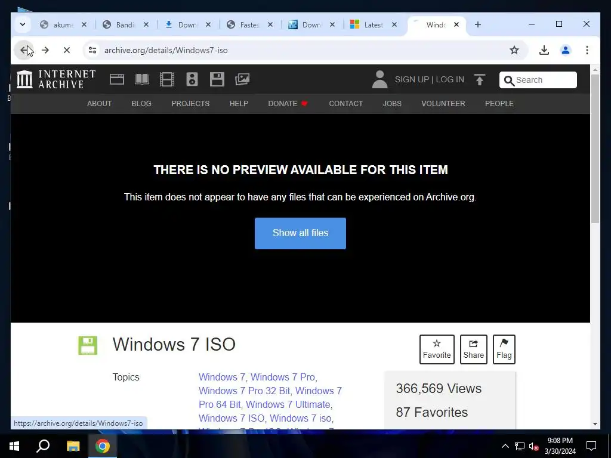Open the ABOUT menu item
This screenshot has width=611, height=458.
click(x=100, y=104)
